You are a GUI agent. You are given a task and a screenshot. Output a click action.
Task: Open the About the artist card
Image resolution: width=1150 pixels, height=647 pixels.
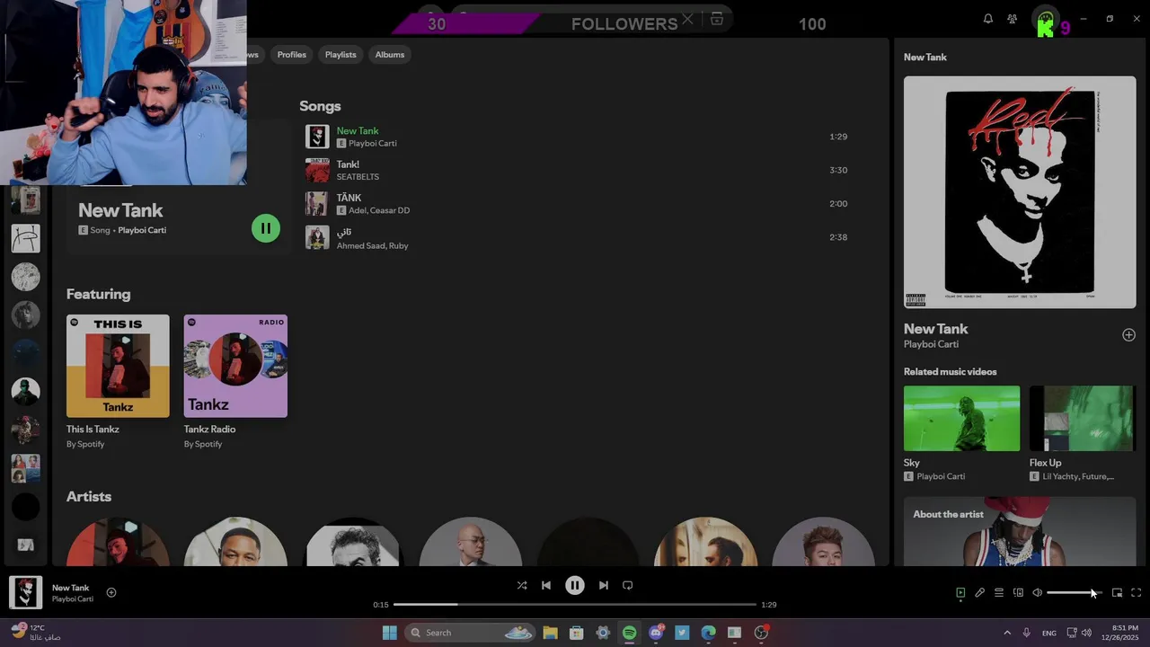pos(1020,532)
